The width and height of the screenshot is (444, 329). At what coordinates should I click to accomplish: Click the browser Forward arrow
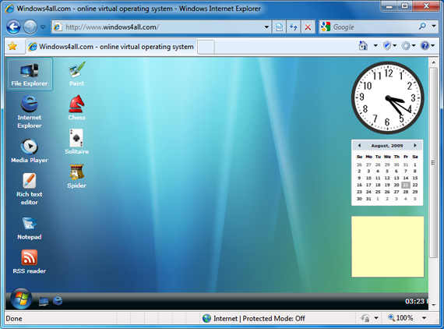point(30,27)
